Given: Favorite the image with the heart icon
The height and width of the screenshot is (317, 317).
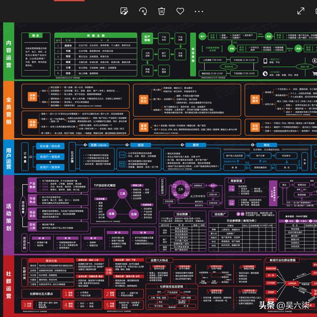Looking at the screenshot, I should pyautogui.click(x=180, y=11).
